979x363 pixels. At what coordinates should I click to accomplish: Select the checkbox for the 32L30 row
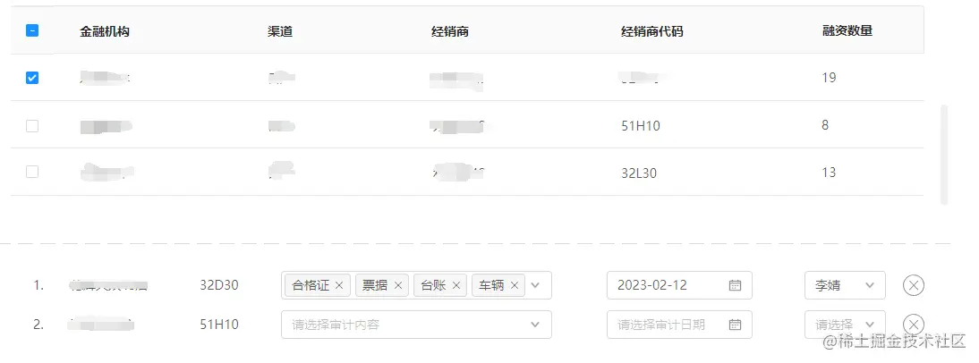click(32, 172)
